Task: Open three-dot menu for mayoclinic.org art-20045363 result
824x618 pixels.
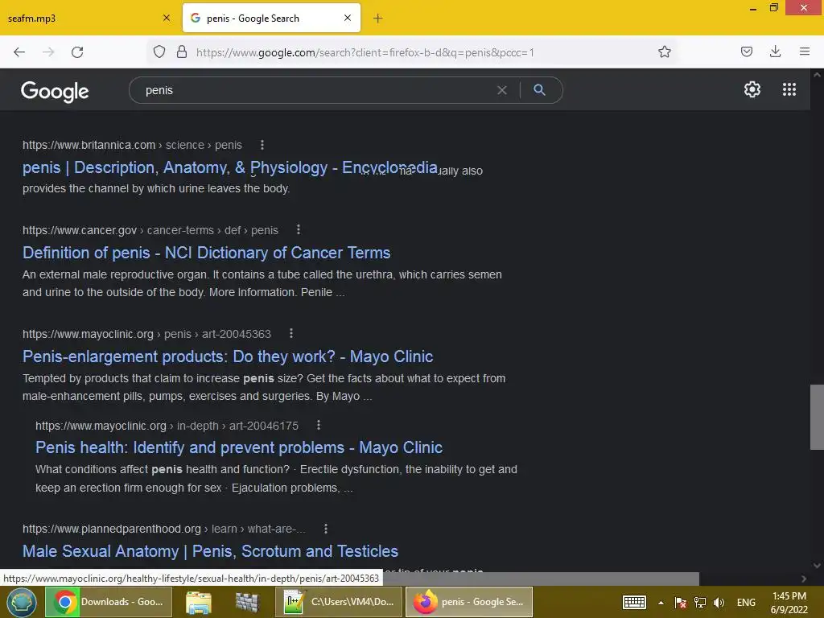Action: pos(291,333)
